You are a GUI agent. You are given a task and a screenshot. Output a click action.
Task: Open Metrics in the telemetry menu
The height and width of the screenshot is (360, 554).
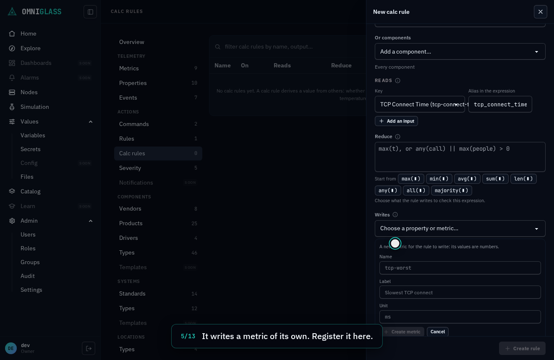click(x=158, y=68)
